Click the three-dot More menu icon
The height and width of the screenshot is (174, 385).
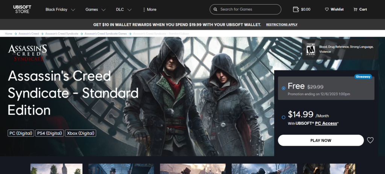click(144, 9)
